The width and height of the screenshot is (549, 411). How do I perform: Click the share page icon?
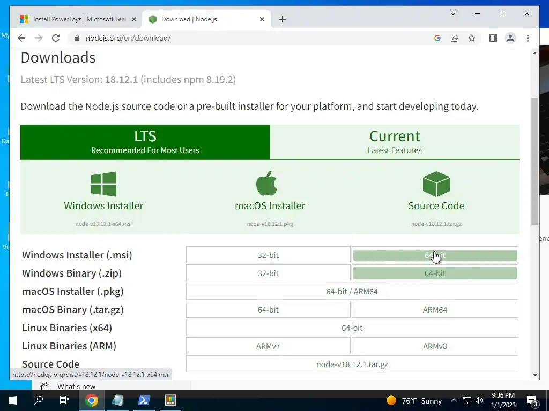click(x=455, y=38)
